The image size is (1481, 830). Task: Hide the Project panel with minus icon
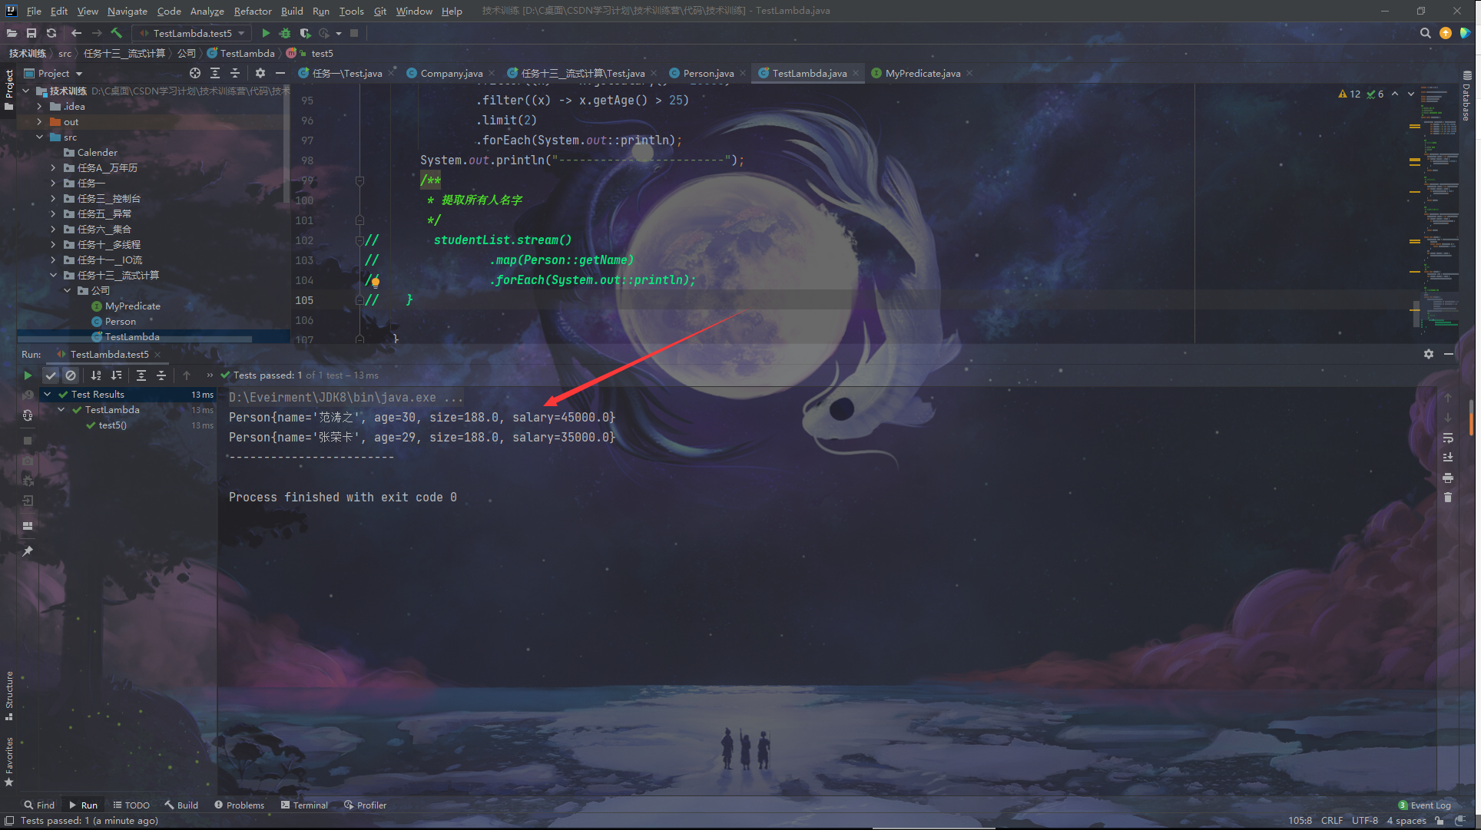(280, 73)
